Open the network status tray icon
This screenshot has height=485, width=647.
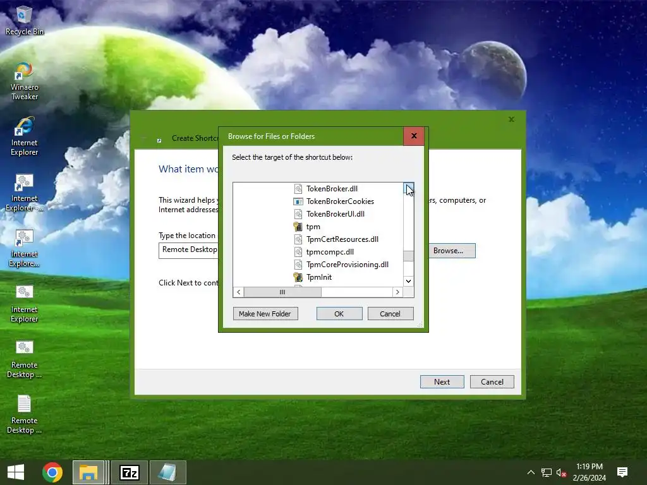tap(547, 472)
